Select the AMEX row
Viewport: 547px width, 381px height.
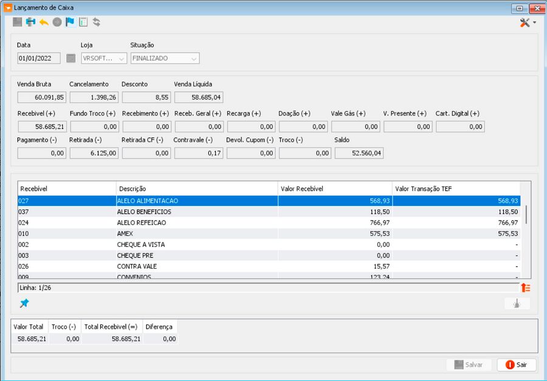[x=269, y=233]
